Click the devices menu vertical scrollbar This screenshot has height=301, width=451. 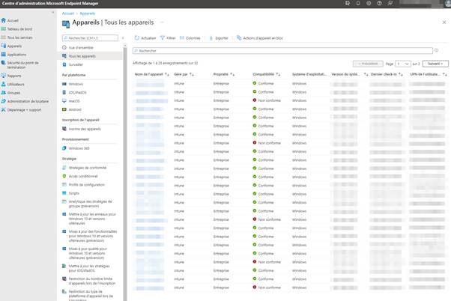click(125, 172)
